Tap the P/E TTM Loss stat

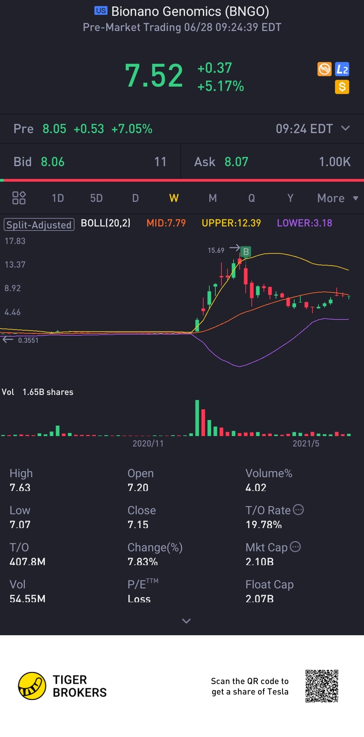[143, 591]
